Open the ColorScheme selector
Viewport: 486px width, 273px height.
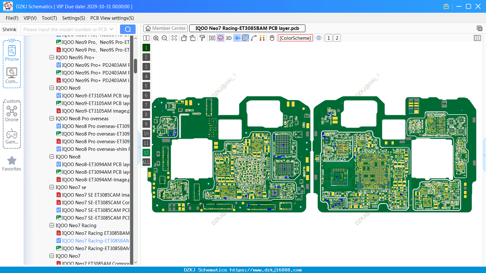295,38
